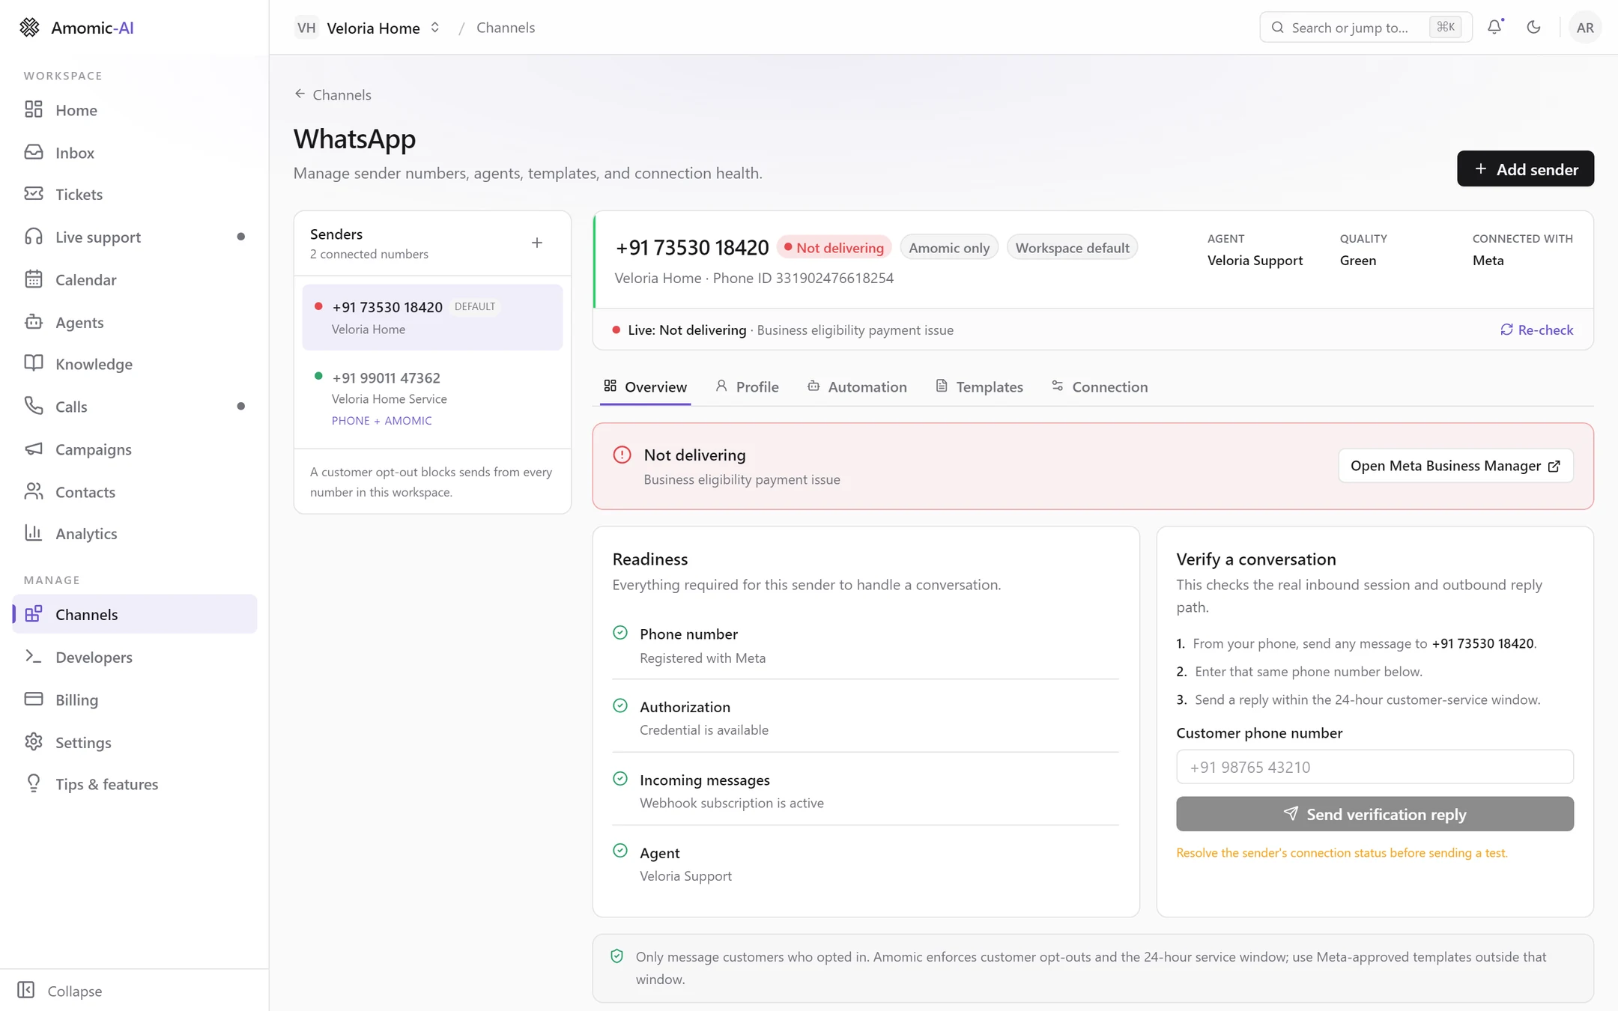Go to Agents in the sidebar
Image resolution: width=1618 pixels, height=1011 pixels.
135,322
